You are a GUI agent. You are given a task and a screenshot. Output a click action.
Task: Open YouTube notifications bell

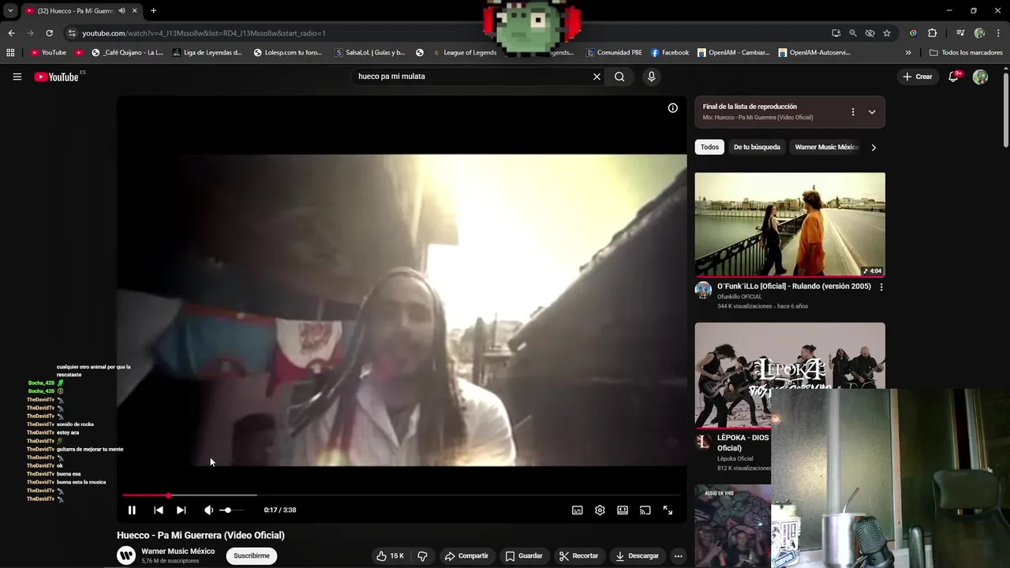(x=954, y=77)
